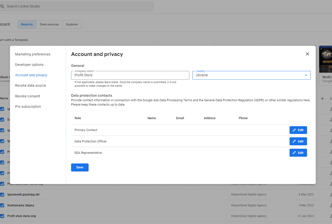Click the Search Looker Studio field
Viewport: 332px width, 224px height.
(x=77, y=6)
